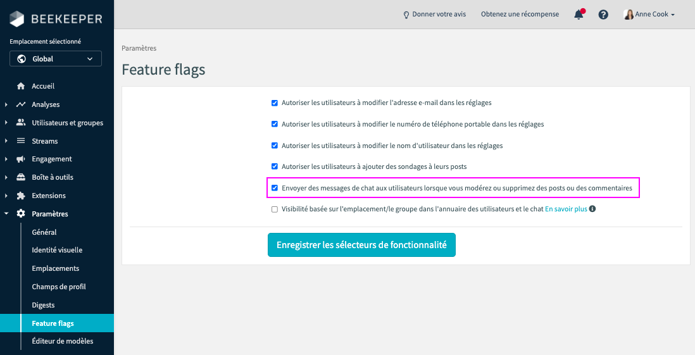The height and width of the screenshot is (355, 695).
Task: Uncheck allow users to modify username
Action: [274, 146]
